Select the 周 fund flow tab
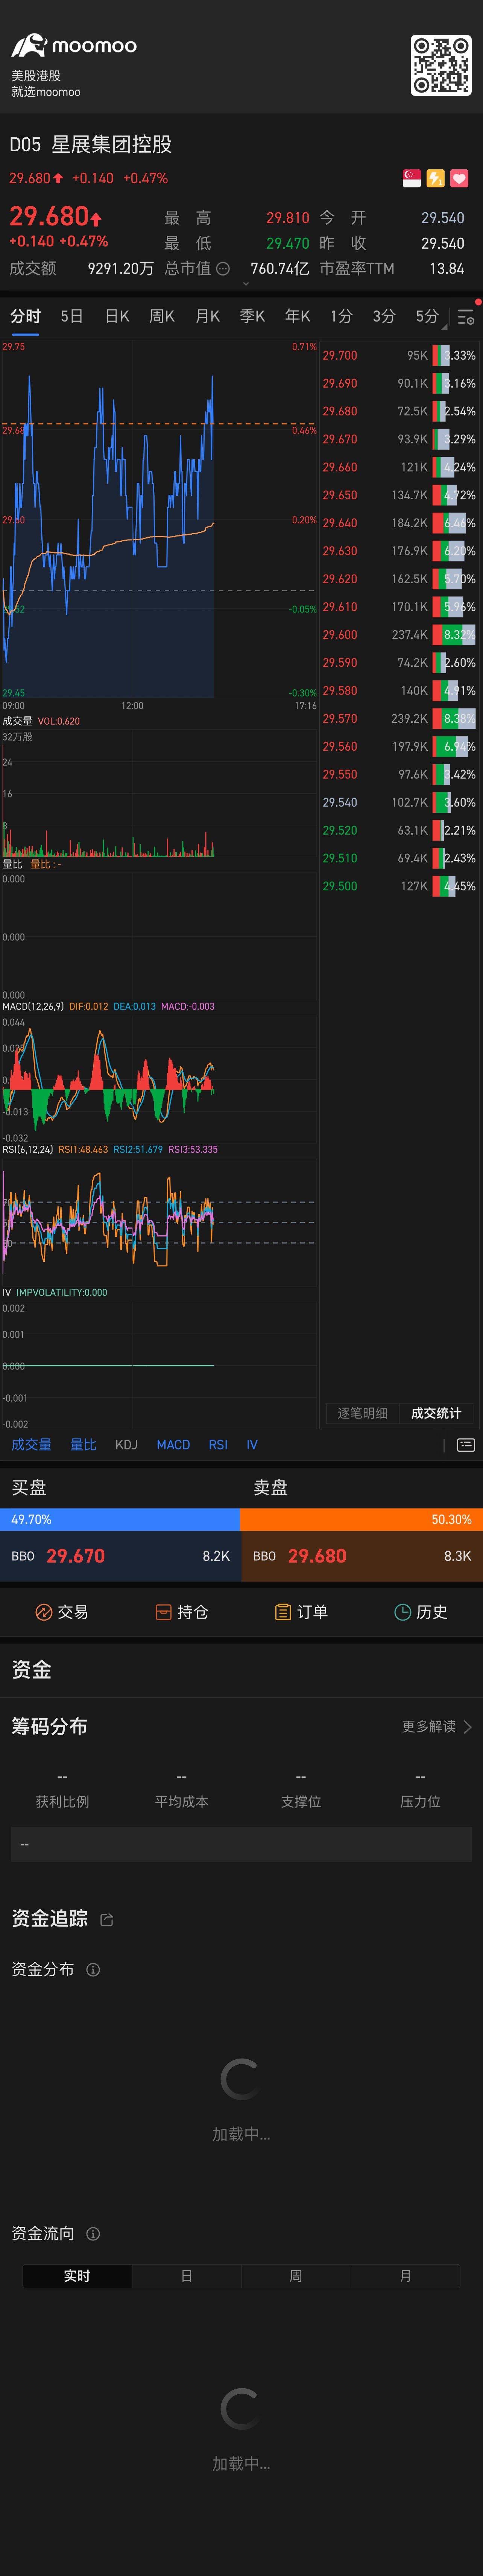Viewport: 483px width, 2576px height. [x=296, y=2276]
